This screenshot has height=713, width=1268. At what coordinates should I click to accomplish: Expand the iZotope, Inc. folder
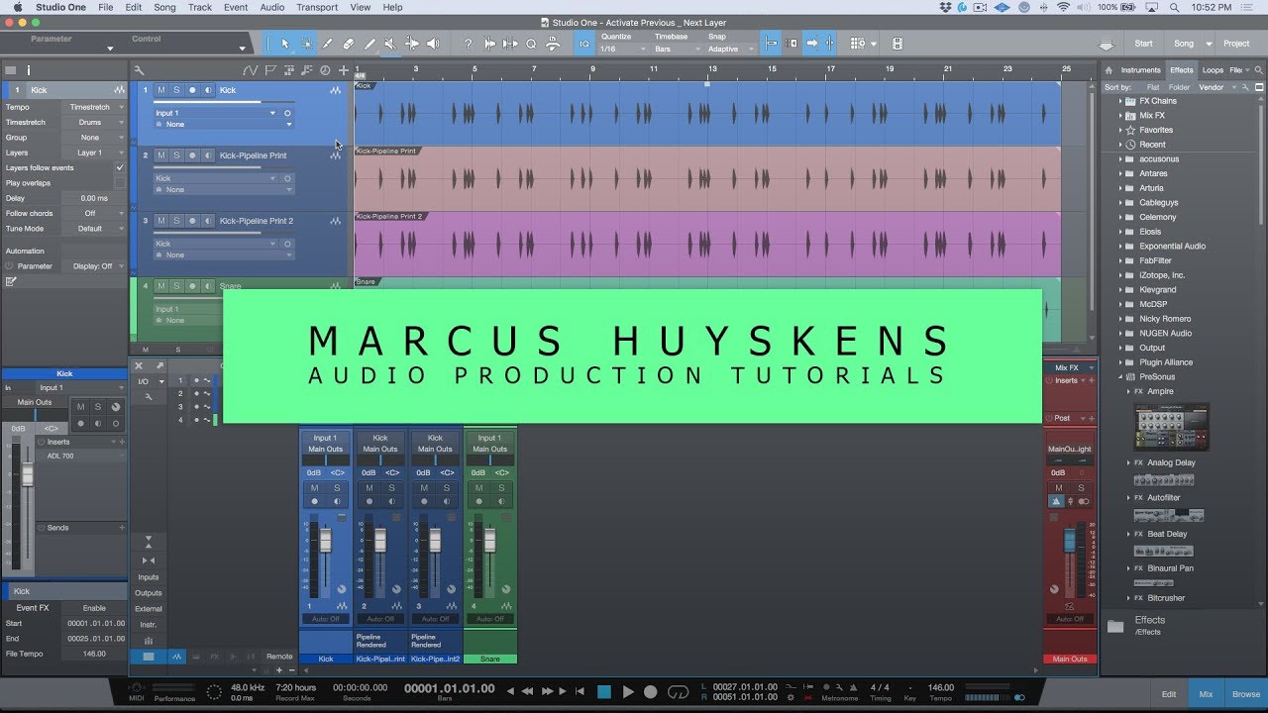1121,275
